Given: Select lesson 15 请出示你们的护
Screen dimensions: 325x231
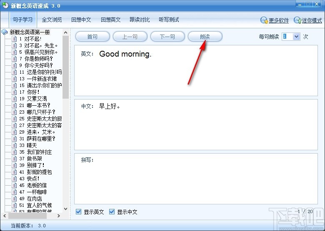Looking at the screenshot, I should point(41,85).
